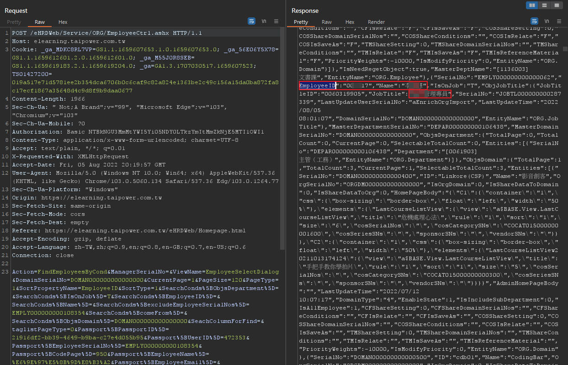
Task: Click the Accept: text/plain header line
Action: [x=69, y=148]
